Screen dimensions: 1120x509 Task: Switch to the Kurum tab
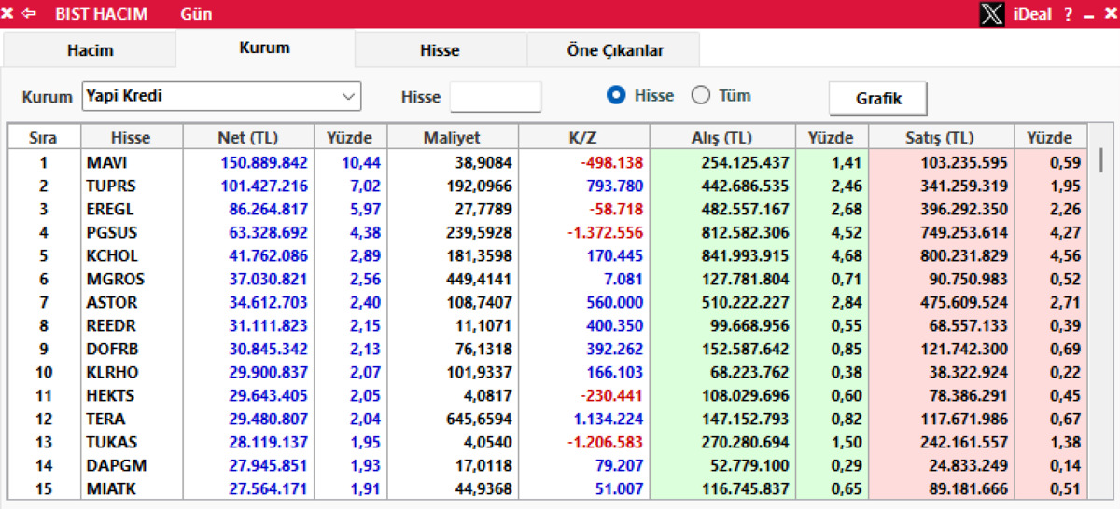(x=264, y=48)
